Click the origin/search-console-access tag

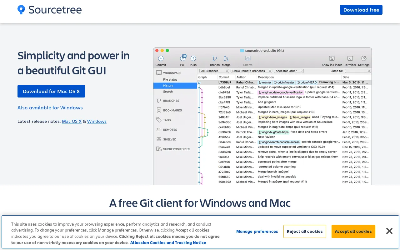coord(279,142)
